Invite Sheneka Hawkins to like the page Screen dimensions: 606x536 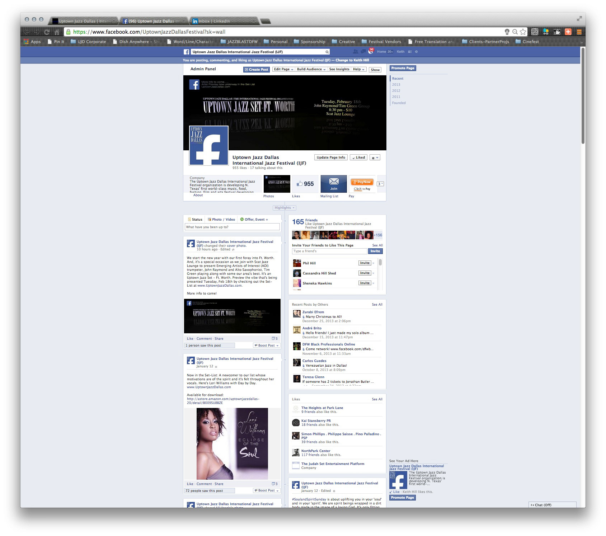click(x=365, y=283)
